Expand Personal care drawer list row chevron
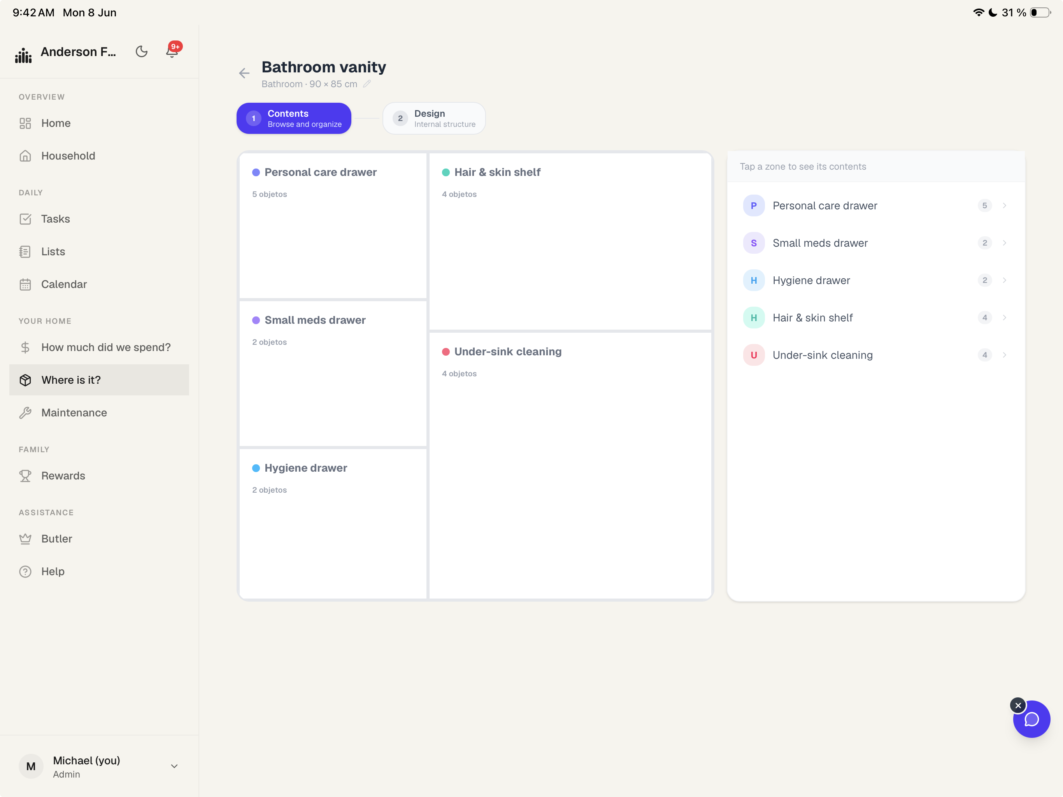This screenshot has width=1063, height=797. tap(1004, 205)
